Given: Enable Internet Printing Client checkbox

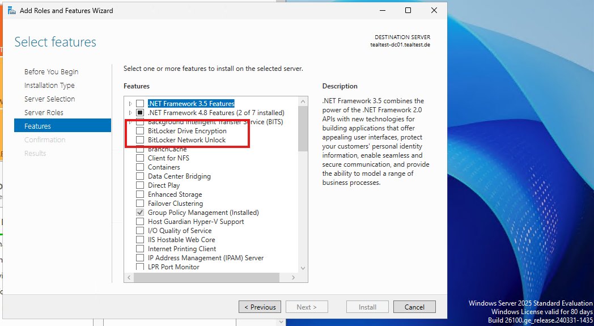Looking at the screenshot, I should [x=140, y=249].
